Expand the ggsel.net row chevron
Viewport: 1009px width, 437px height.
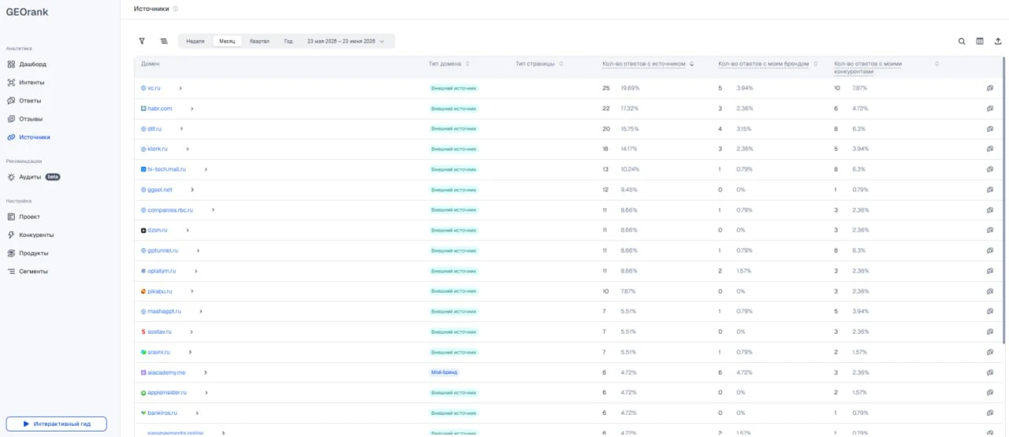click(192, 190)
